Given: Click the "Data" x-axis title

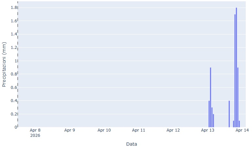Looking at the screenshot, I should [131, 144].
